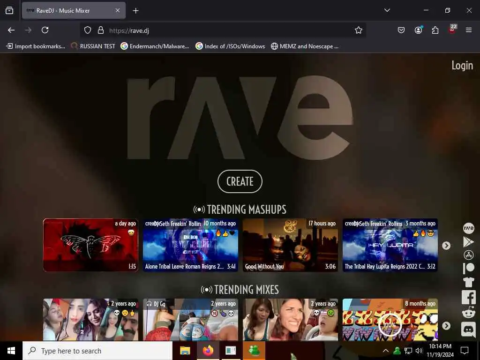This screenshot has height=360, width=480.
Task: Open the green people app in taskbar
Action: coord(254,351)
